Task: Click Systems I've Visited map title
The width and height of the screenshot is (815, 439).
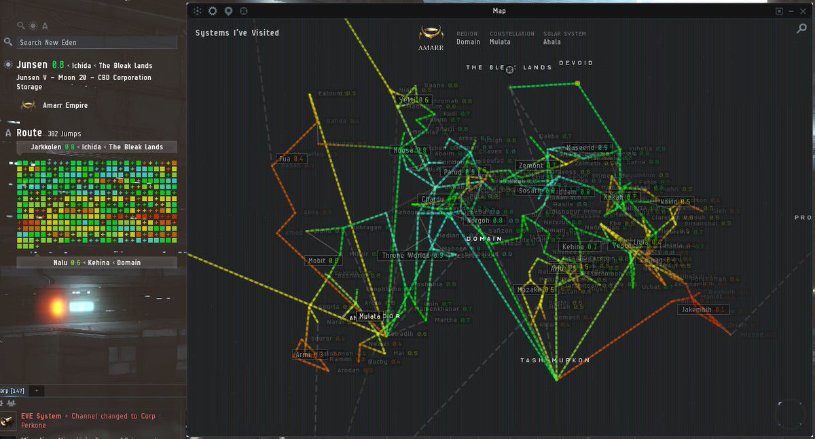Action: [237, 33]
